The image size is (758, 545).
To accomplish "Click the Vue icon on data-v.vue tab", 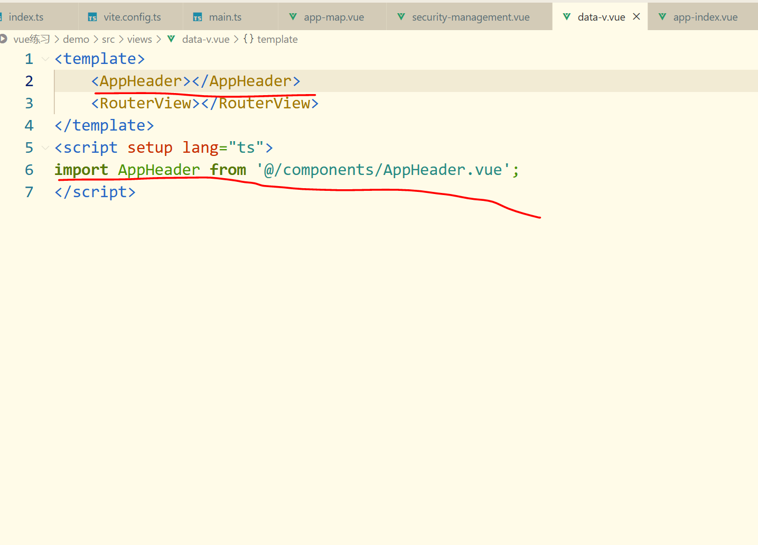I will (x=567, y=17).
